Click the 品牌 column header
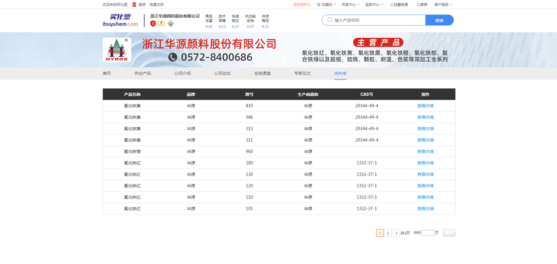The image size is (557, 264). click(x=190, y=94)
